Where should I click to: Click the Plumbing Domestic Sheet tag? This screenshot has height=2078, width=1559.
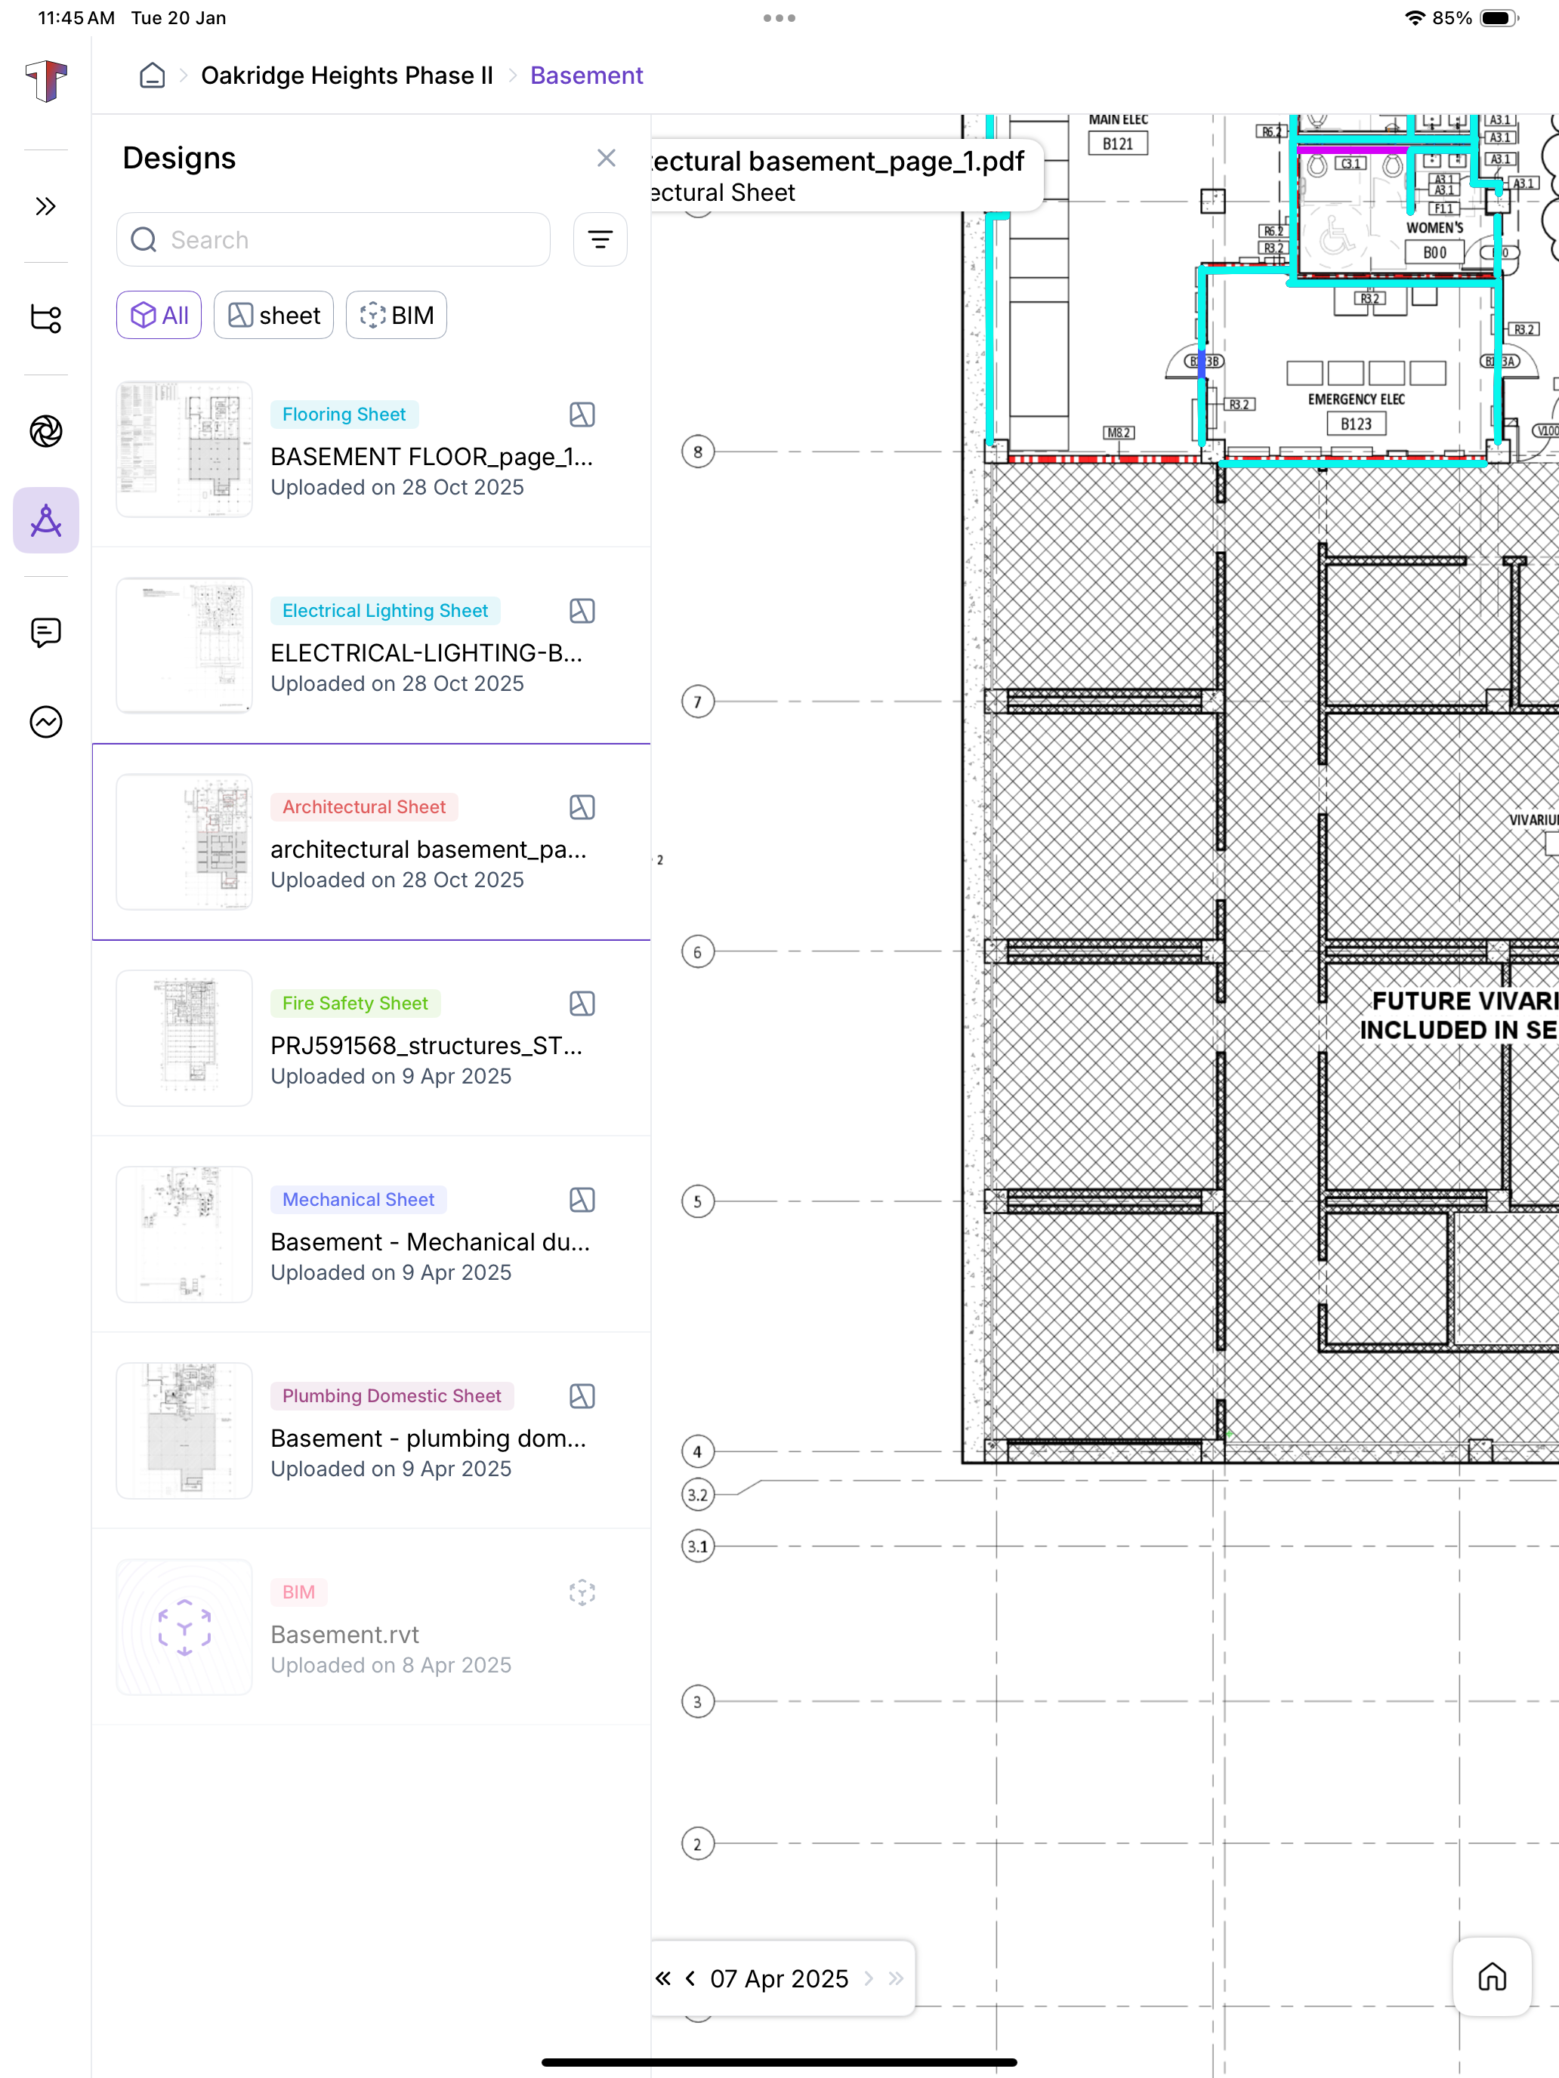tap(392, 1396)
